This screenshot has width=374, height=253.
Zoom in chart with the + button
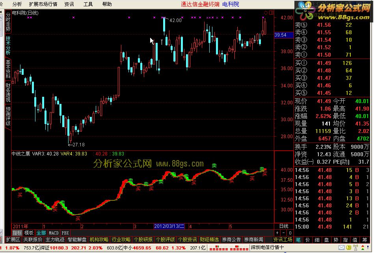pyautogui.click(x=277, y=233)
